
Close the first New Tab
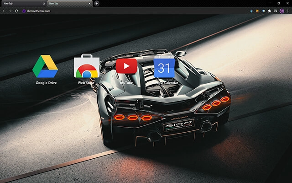(44, 4)
